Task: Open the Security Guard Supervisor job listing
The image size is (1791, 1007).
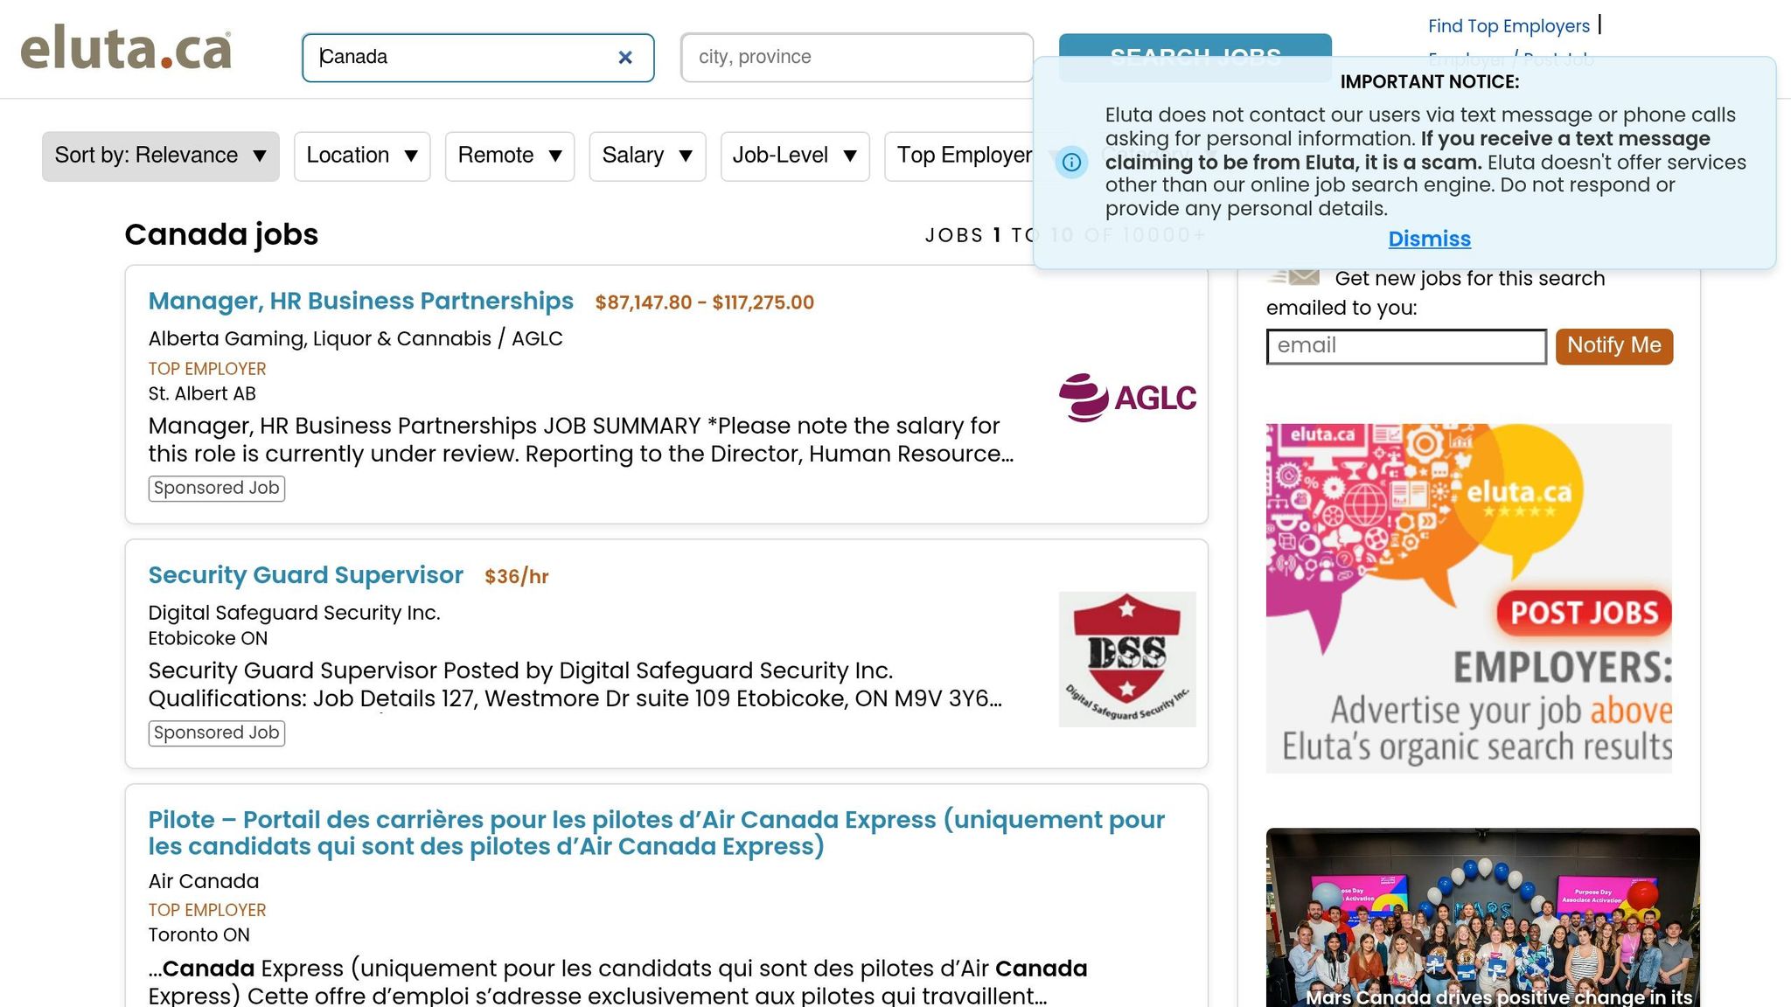Action: pos(305,575)
